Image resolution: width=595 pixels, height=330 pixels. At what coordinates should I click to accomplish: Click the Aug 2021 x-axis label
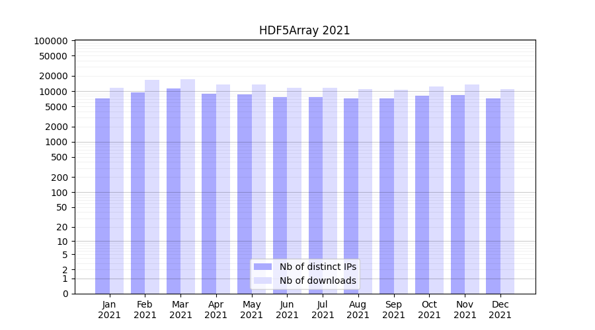click(x=358, y=310)
